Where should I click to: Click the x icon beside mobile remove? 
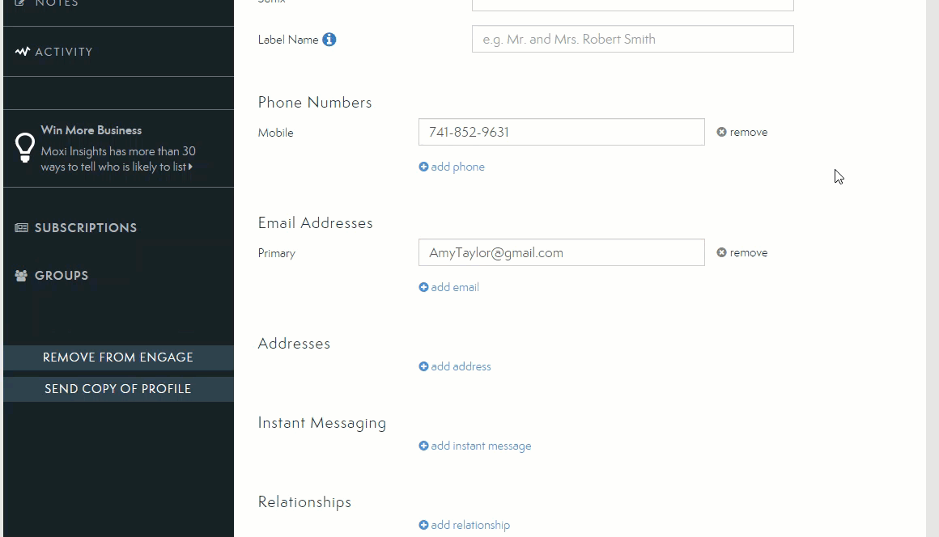pyautogui.click(x=721, y=133)
